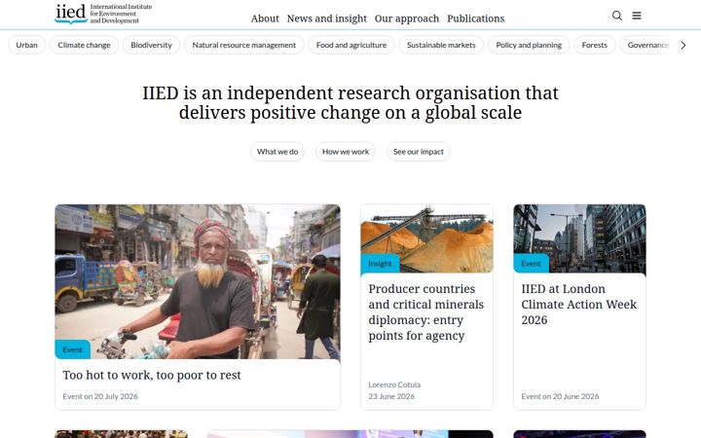Open 'Producer countries and critical minerals diplomacy' article
Viewport: 701px width, 438px height.
coord(426,312)
